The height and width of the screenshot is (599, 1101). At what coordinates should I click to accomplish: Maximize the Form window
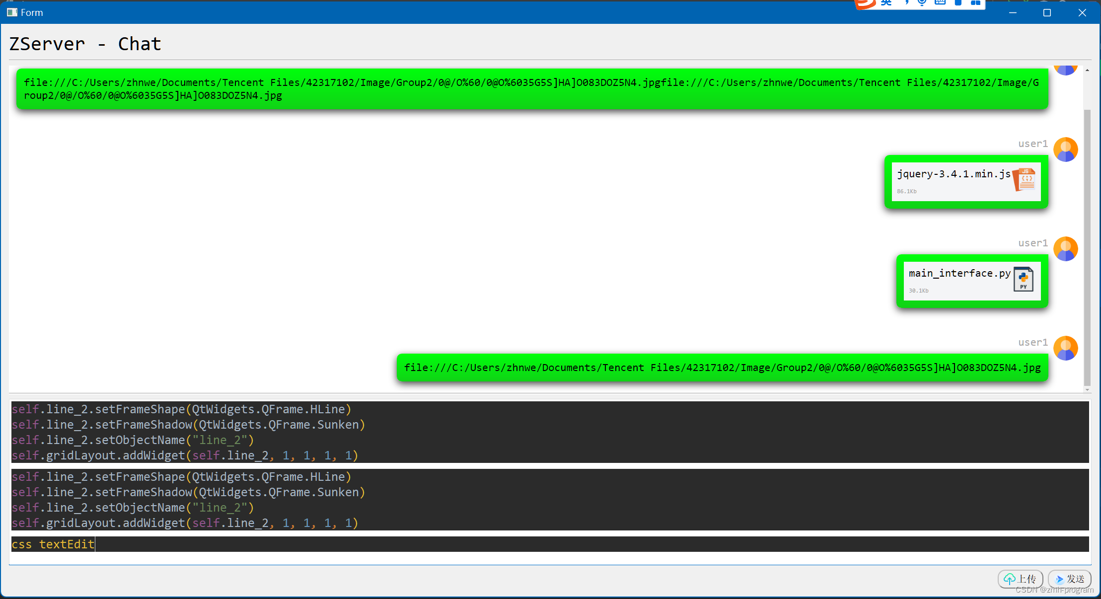click(1047, 12)
